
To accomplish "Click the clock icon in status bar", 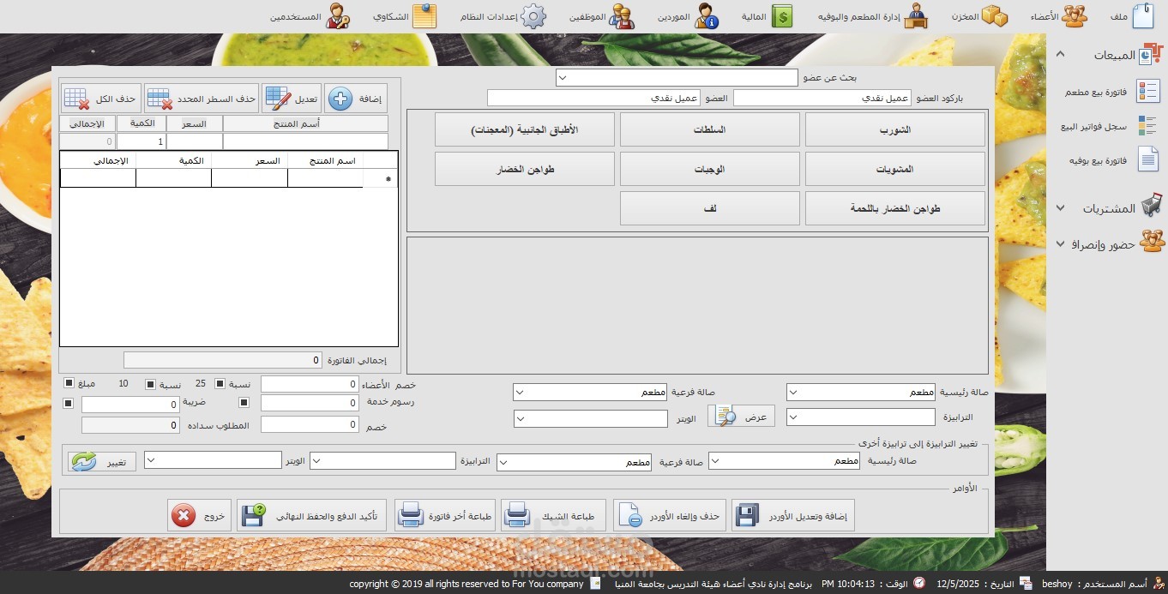I will pyautogui.click(x=919, y=583).
